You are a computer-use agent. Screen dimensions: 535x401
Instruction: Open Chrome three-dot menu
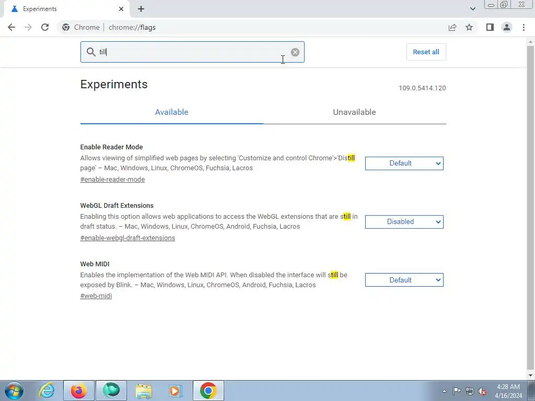pyautogui.click(x=524, y=27)
